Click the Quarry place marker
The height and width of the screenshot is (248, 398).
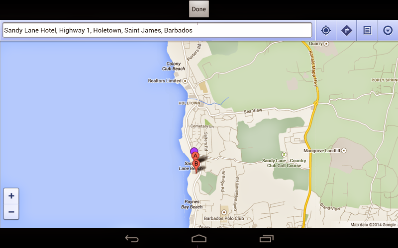(x=326, y=44)
